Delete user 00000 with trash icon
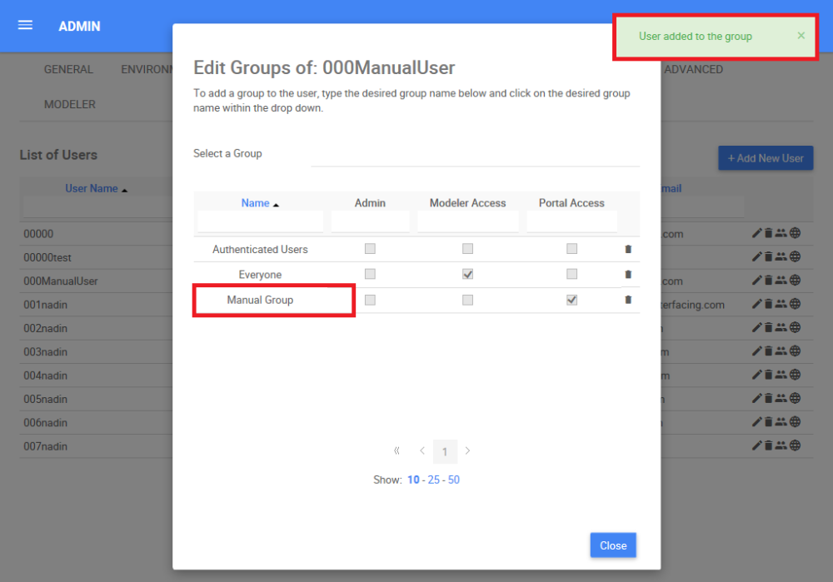 tap(768, 233)
